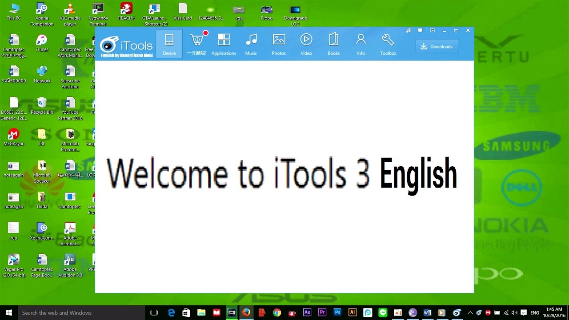
Task: Open LINE app from taskbar
Action: tap(383, 312)
